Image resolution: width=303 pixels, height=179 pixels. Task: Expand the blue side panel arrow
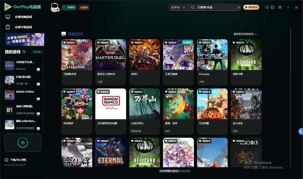coord(301,132)
